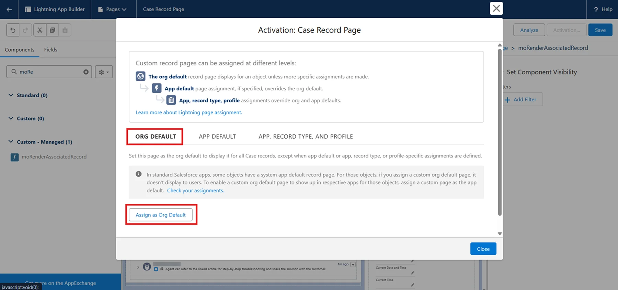Select moRenderAssociatedRecord component in list

pos(54,157)
